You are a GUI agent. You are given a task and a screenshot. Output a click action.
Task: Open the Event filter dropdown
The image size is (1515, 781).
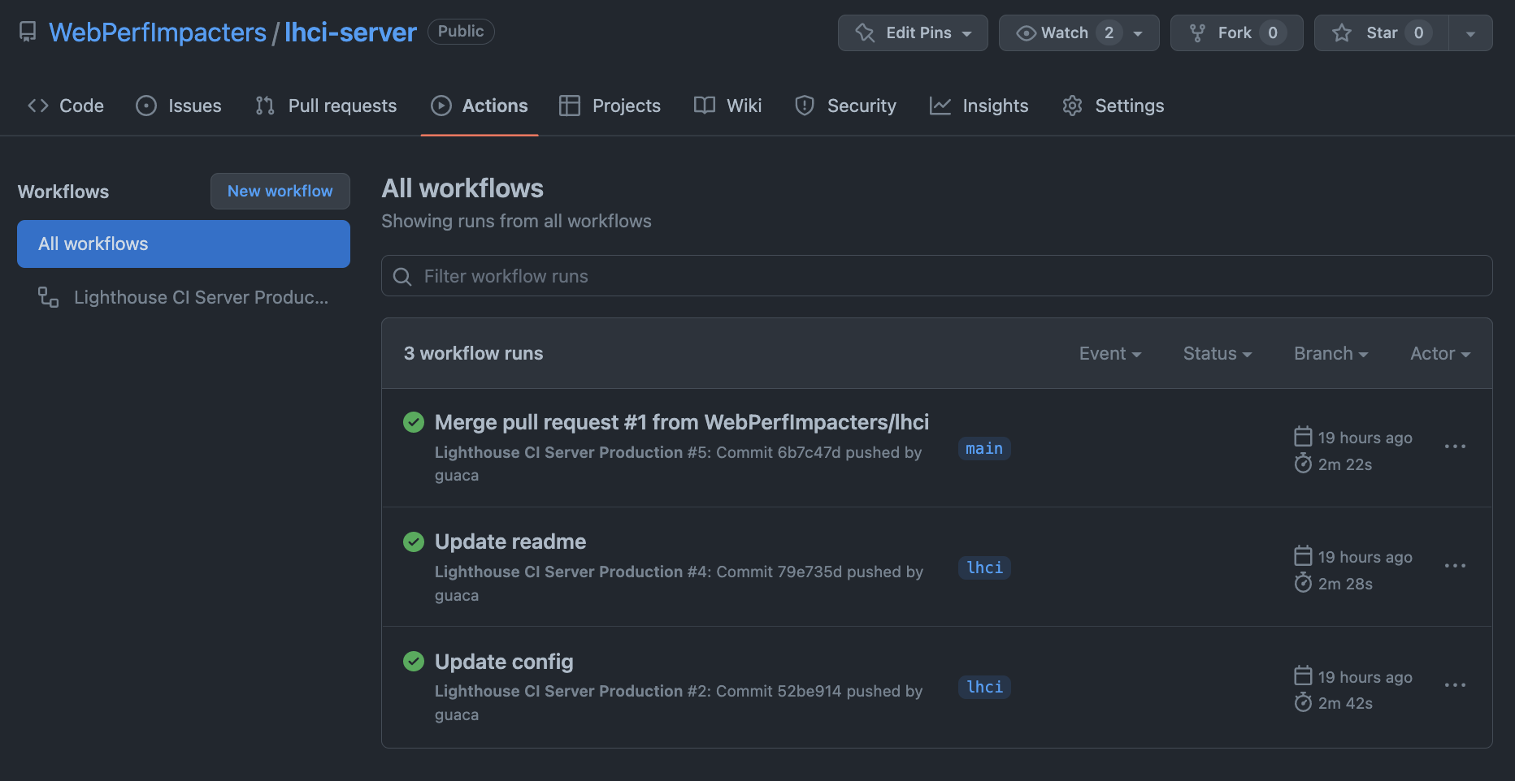click(1110, 353)
